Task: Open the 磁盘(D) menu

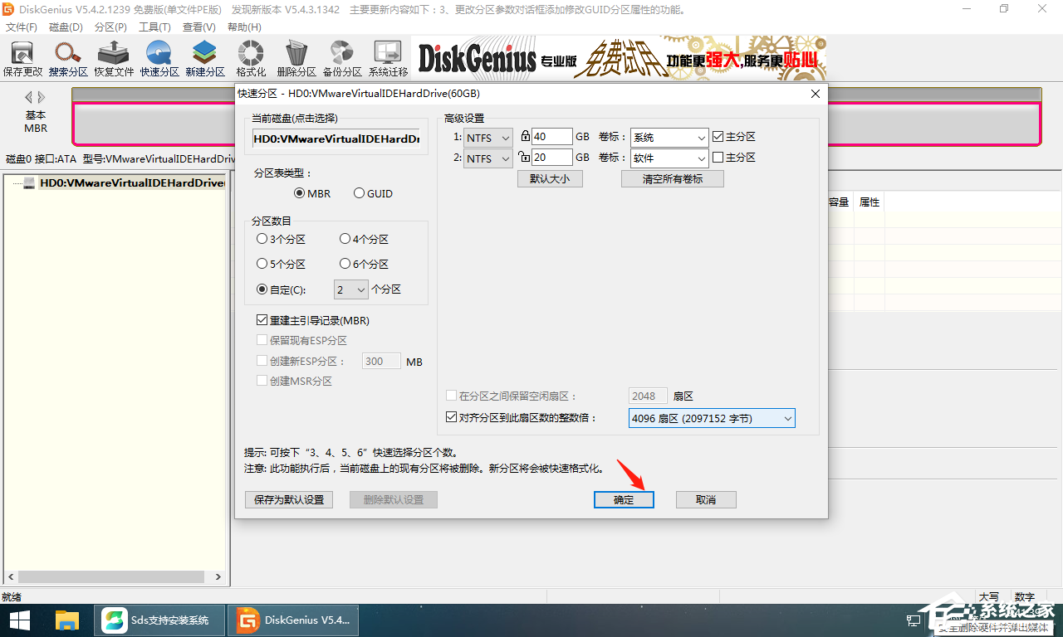Action: 66,27
